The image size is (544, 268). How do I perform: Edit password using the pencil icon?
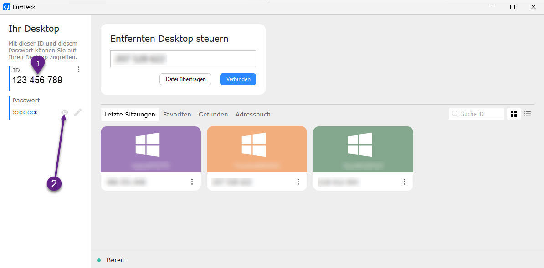click(78, 112)
